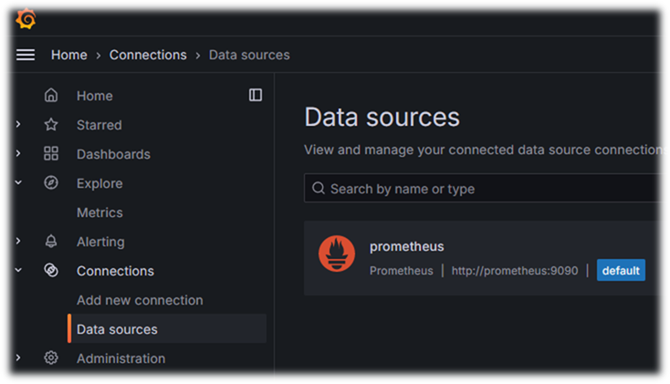This screenshot has height=384, width=670.
Task: Click the Prometheus flame logo
Action: (337, 254)
